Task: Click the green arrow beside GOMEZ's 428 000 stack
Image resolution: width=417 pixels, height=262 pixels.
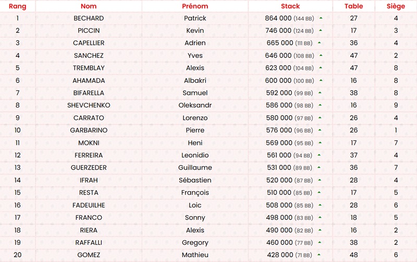Action: pos(318,255)
